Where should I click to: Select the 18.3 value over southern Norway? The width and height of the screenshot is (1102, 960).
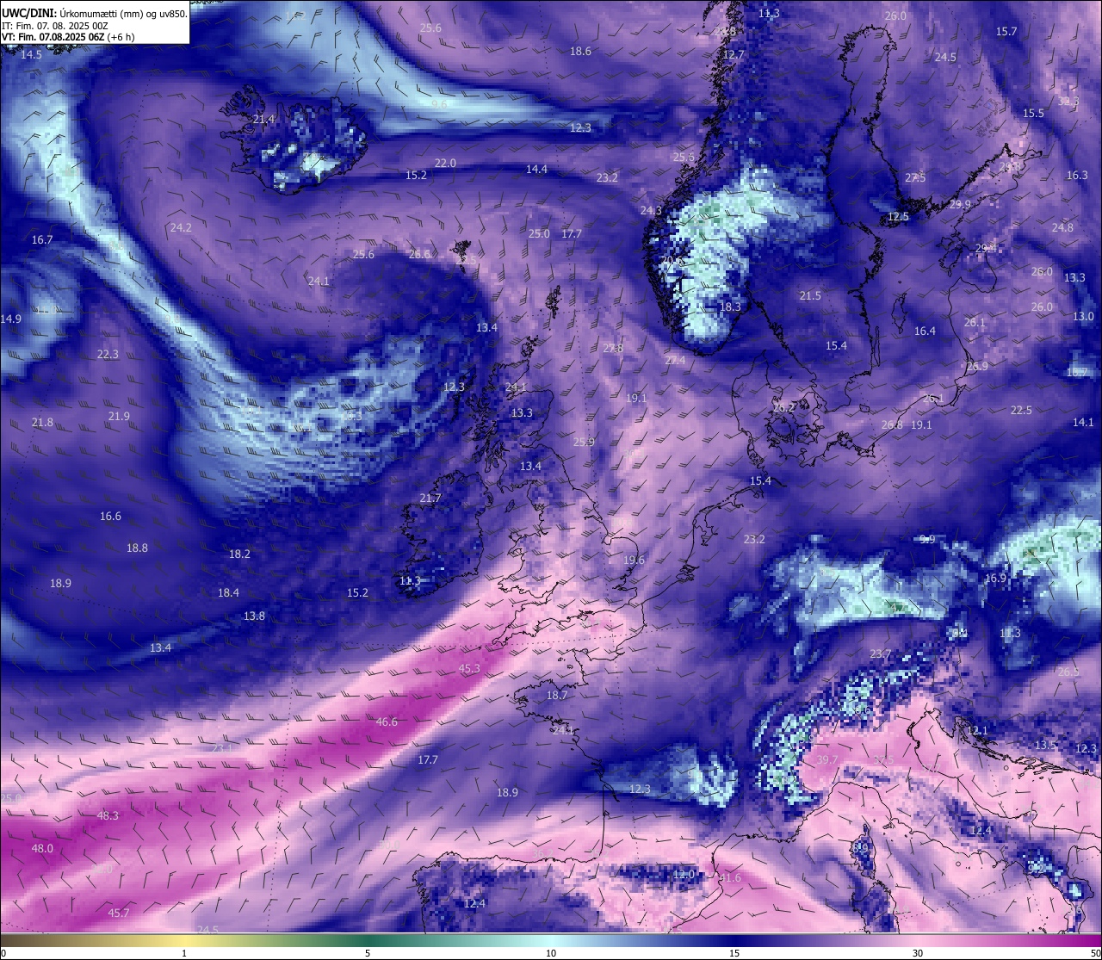click(730, 307)
